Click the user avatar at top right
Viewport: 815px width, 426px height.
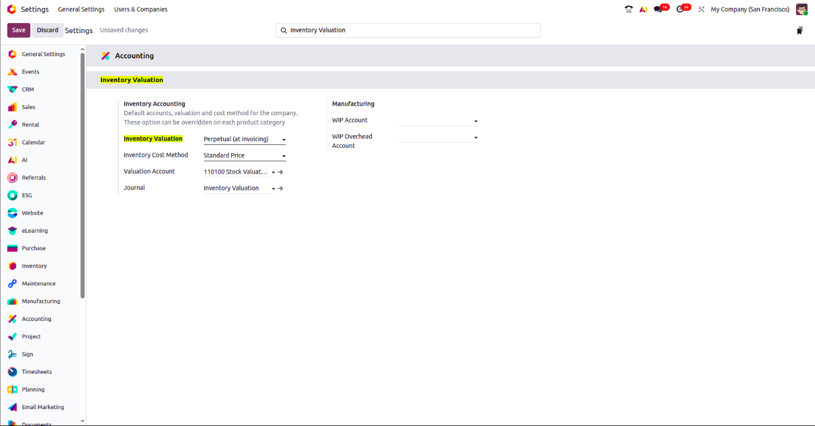tap(802, 10)
